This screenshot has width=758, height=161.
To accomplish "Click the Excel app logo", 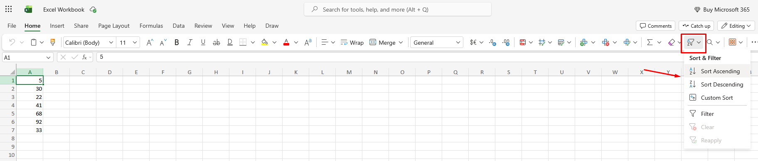I will tap(28, 10).
